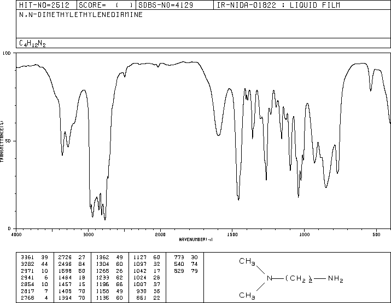Click the NH2 group in structure diagram

(x=336, y=278)
